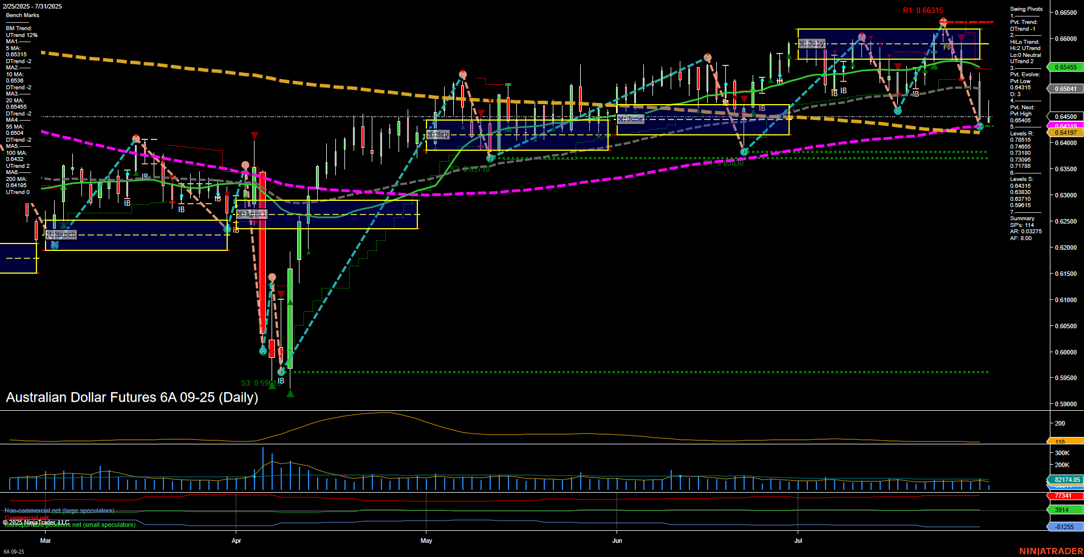Click the 0.59000 price axis label
The height and width of the screenshot is (557, 1084).
1066,405
